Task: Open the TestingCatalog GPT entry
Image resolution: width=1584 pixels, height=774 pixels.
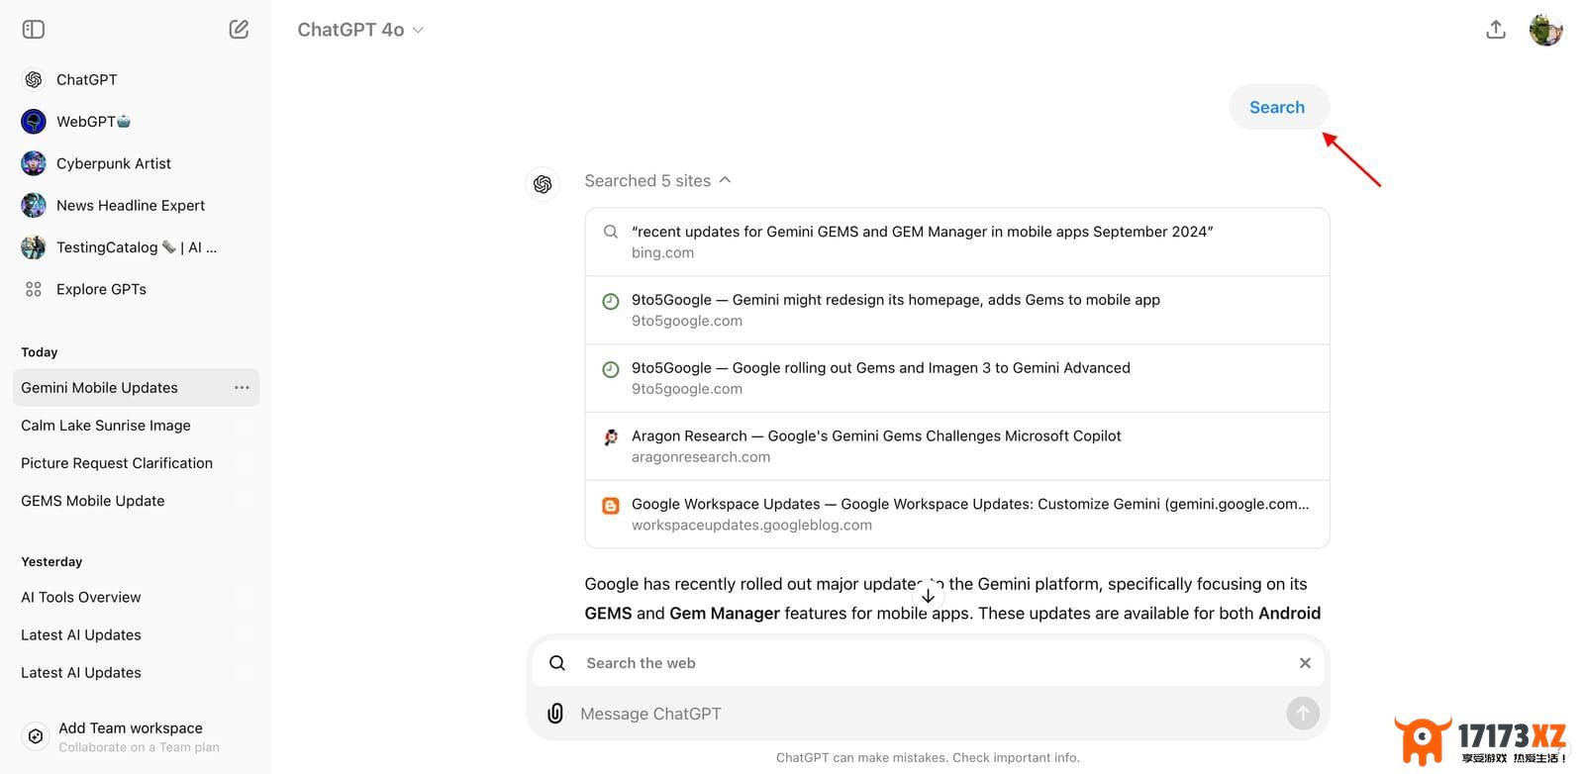Action: [136, 247]
